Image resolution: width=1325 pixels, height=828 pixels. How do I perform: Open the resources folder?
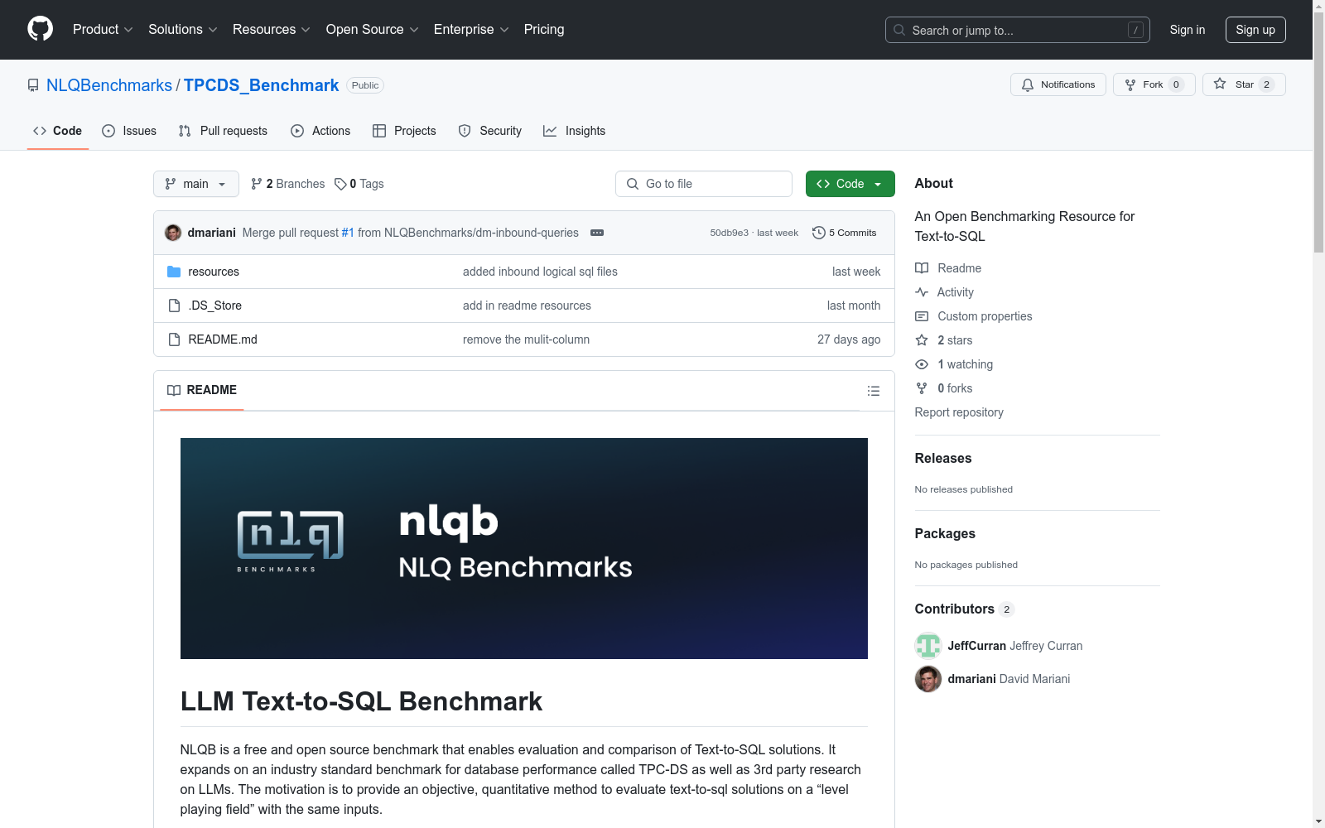point(214,272)
